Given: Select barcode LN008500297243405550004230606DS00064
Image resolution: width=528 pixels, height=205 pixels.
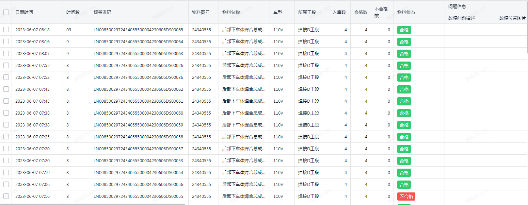Looking at the screenshot, I should point(138,42).
